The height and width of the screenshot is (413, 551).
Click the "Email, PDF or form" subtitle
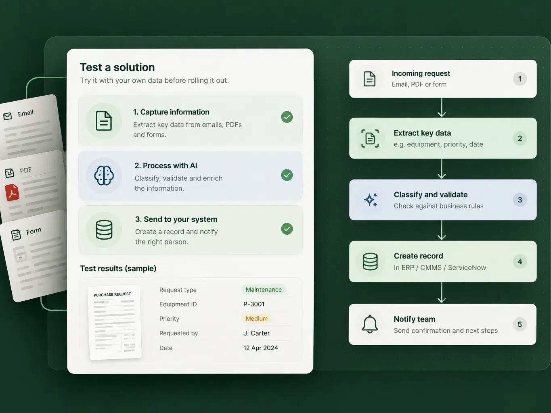click(419, 84)
